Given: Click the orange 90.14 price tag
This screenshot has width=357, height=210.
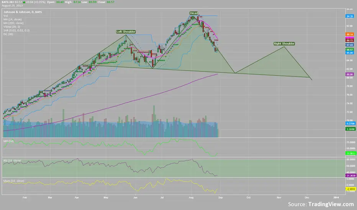Looking at the screenshot, I should click(349, 34).
